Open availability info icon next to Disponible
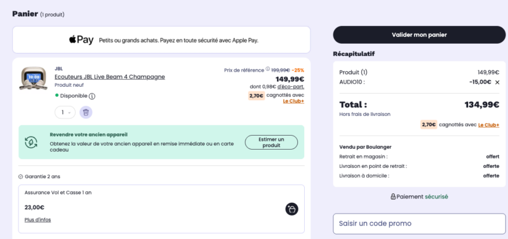This screenshot has height=239, width=508. [x=92, y=96]
